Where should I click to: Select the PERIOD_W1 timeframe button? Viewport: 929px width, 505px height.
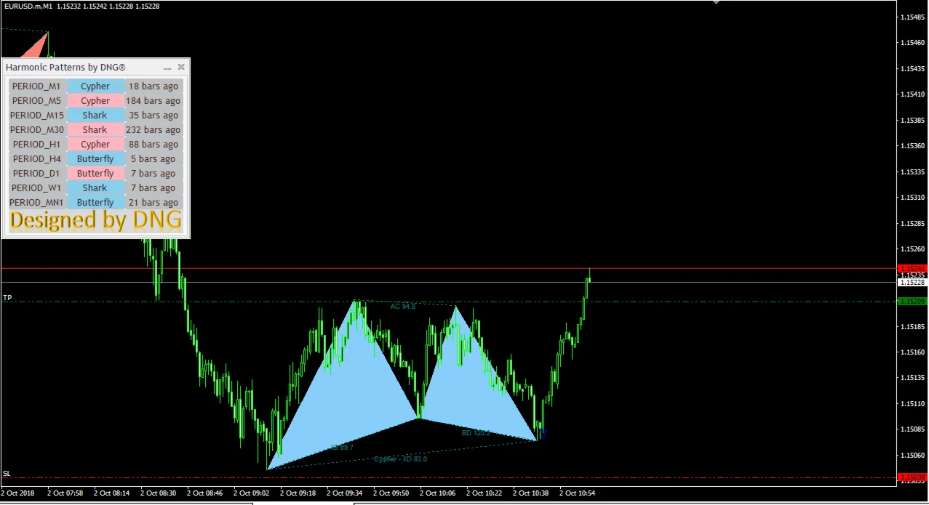[37, 188]
